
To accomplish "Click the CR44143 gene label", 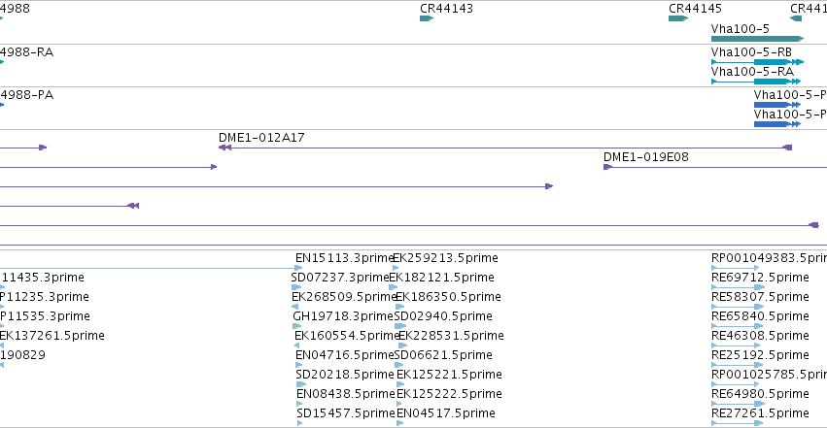I will coord(446,9).
